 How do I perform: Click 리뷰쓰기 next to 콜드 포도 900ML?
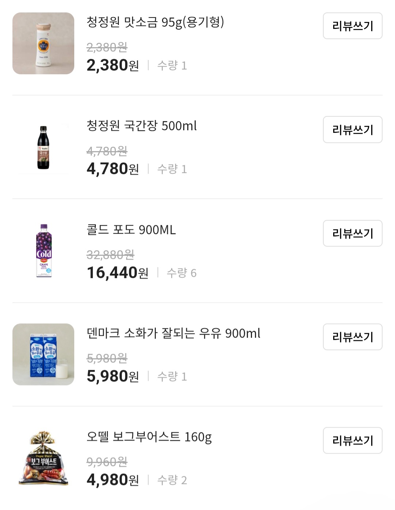click(x=353, y=233)
